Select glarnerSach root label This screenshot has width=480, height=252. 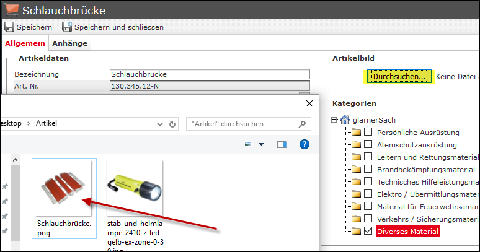[374, 120]
